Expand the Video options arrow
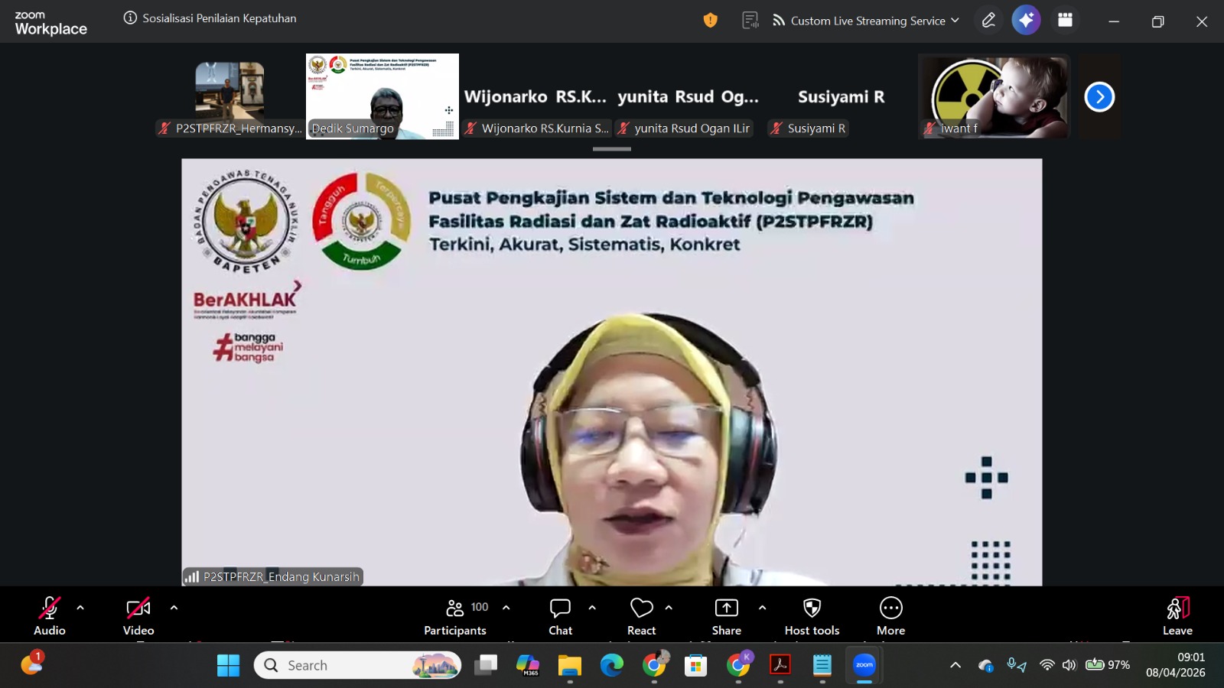 coord(174,608)
